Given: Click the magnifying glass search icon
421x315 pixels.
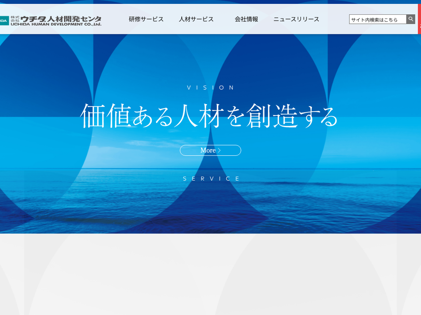Looking at the screenshot, I should (410, 19).
